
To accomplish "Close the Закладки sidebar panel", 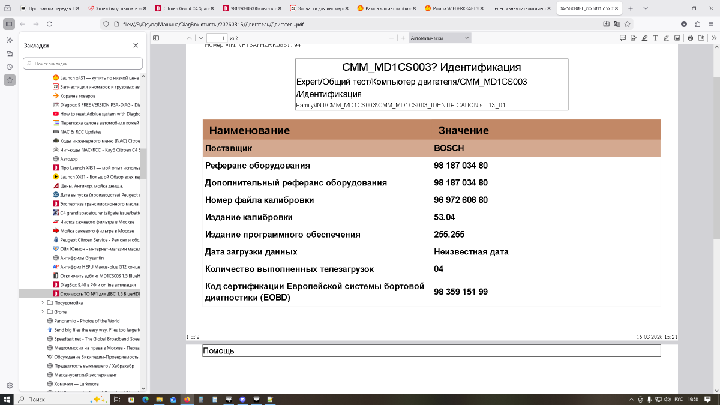I will (136, 46).
